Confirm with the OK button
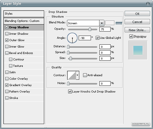Image resolution: width=153 pixels, height=129 pixels. [x=137, y=13]
